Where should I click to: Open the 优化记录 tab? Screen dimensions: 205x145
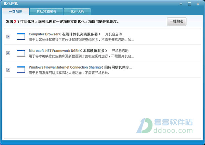click(77, 12)
